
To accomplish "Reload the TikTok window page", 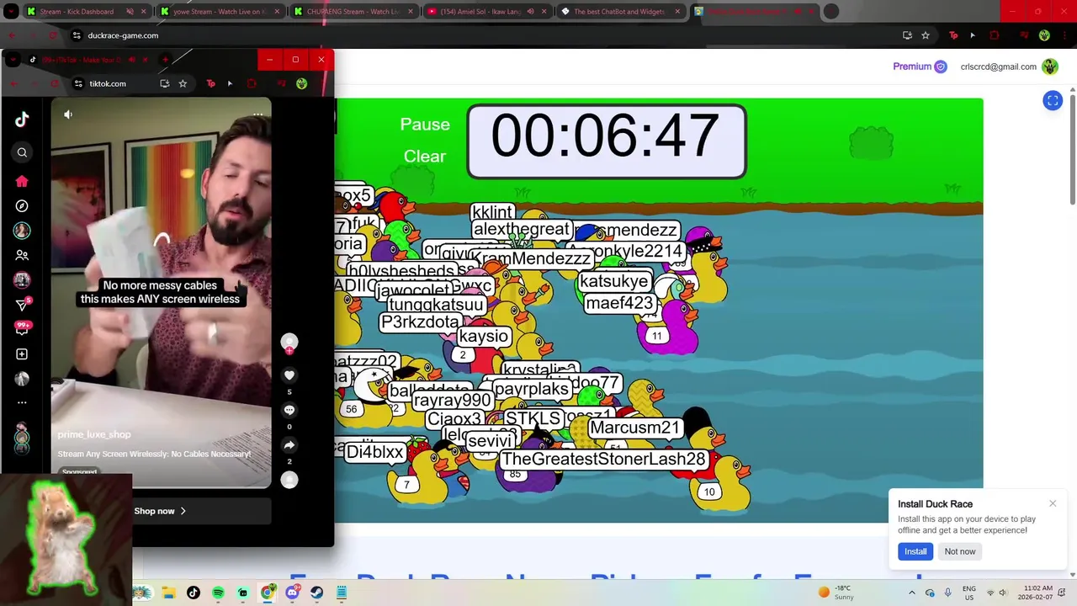I will 54,83.
